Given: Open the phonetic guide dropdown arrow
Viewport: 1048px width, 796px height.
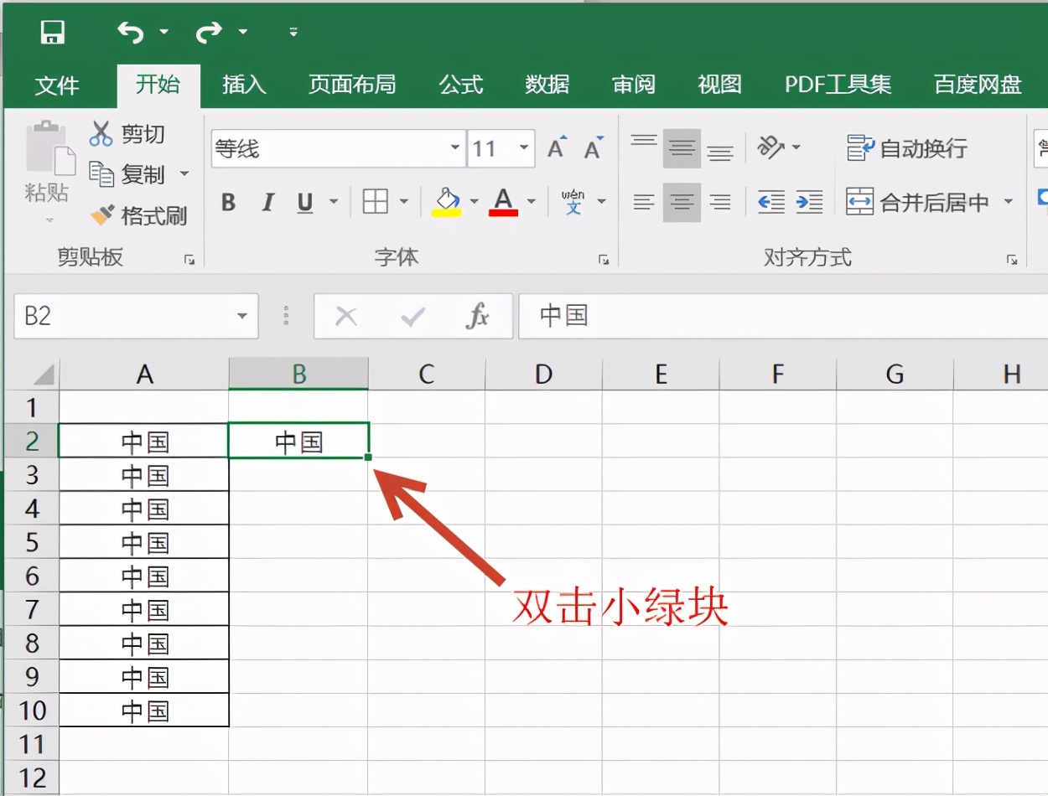Looking at the screenshot, I should coord(601,202).
